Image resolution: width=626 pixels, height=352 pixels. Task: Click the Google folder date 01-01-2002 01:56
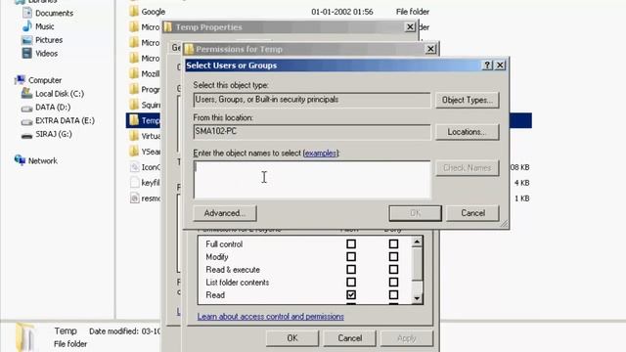click(x=342, y=12)
